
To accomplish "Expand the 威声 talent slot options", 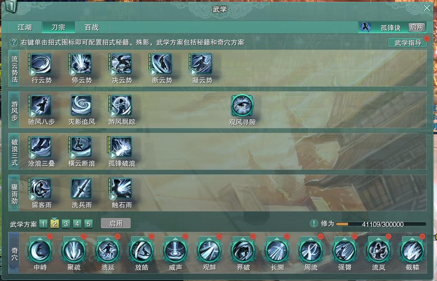I will coord(175,239).
